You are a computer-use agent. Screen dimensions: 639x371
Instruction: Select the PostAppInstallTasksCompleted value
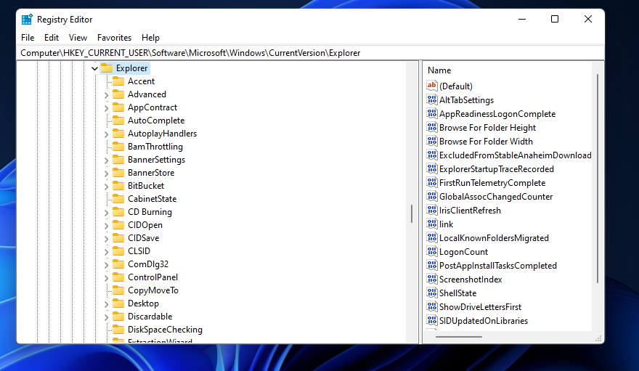(x=497, y=266)
